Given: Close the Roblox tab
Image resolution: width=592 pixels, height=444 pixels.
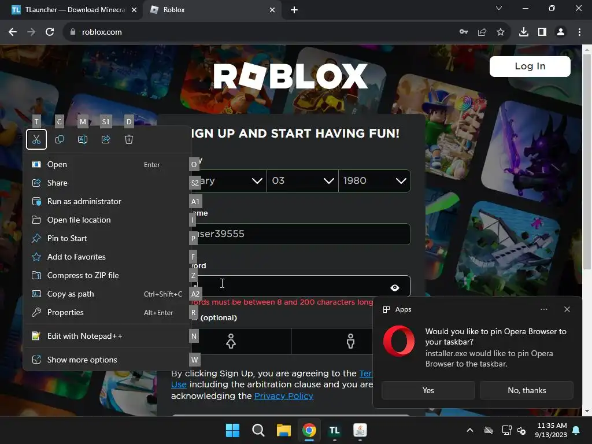Looking at the screenshot, I should [272, 10].
